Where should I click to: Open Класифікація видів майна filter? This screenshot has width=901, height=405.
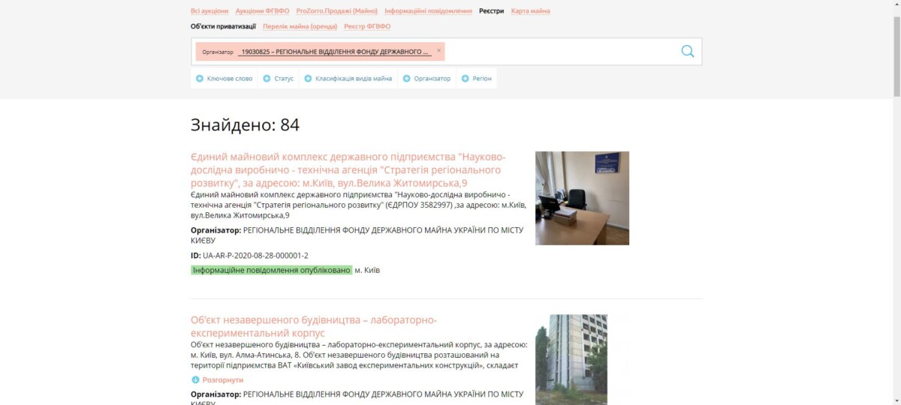click(348, 79)
